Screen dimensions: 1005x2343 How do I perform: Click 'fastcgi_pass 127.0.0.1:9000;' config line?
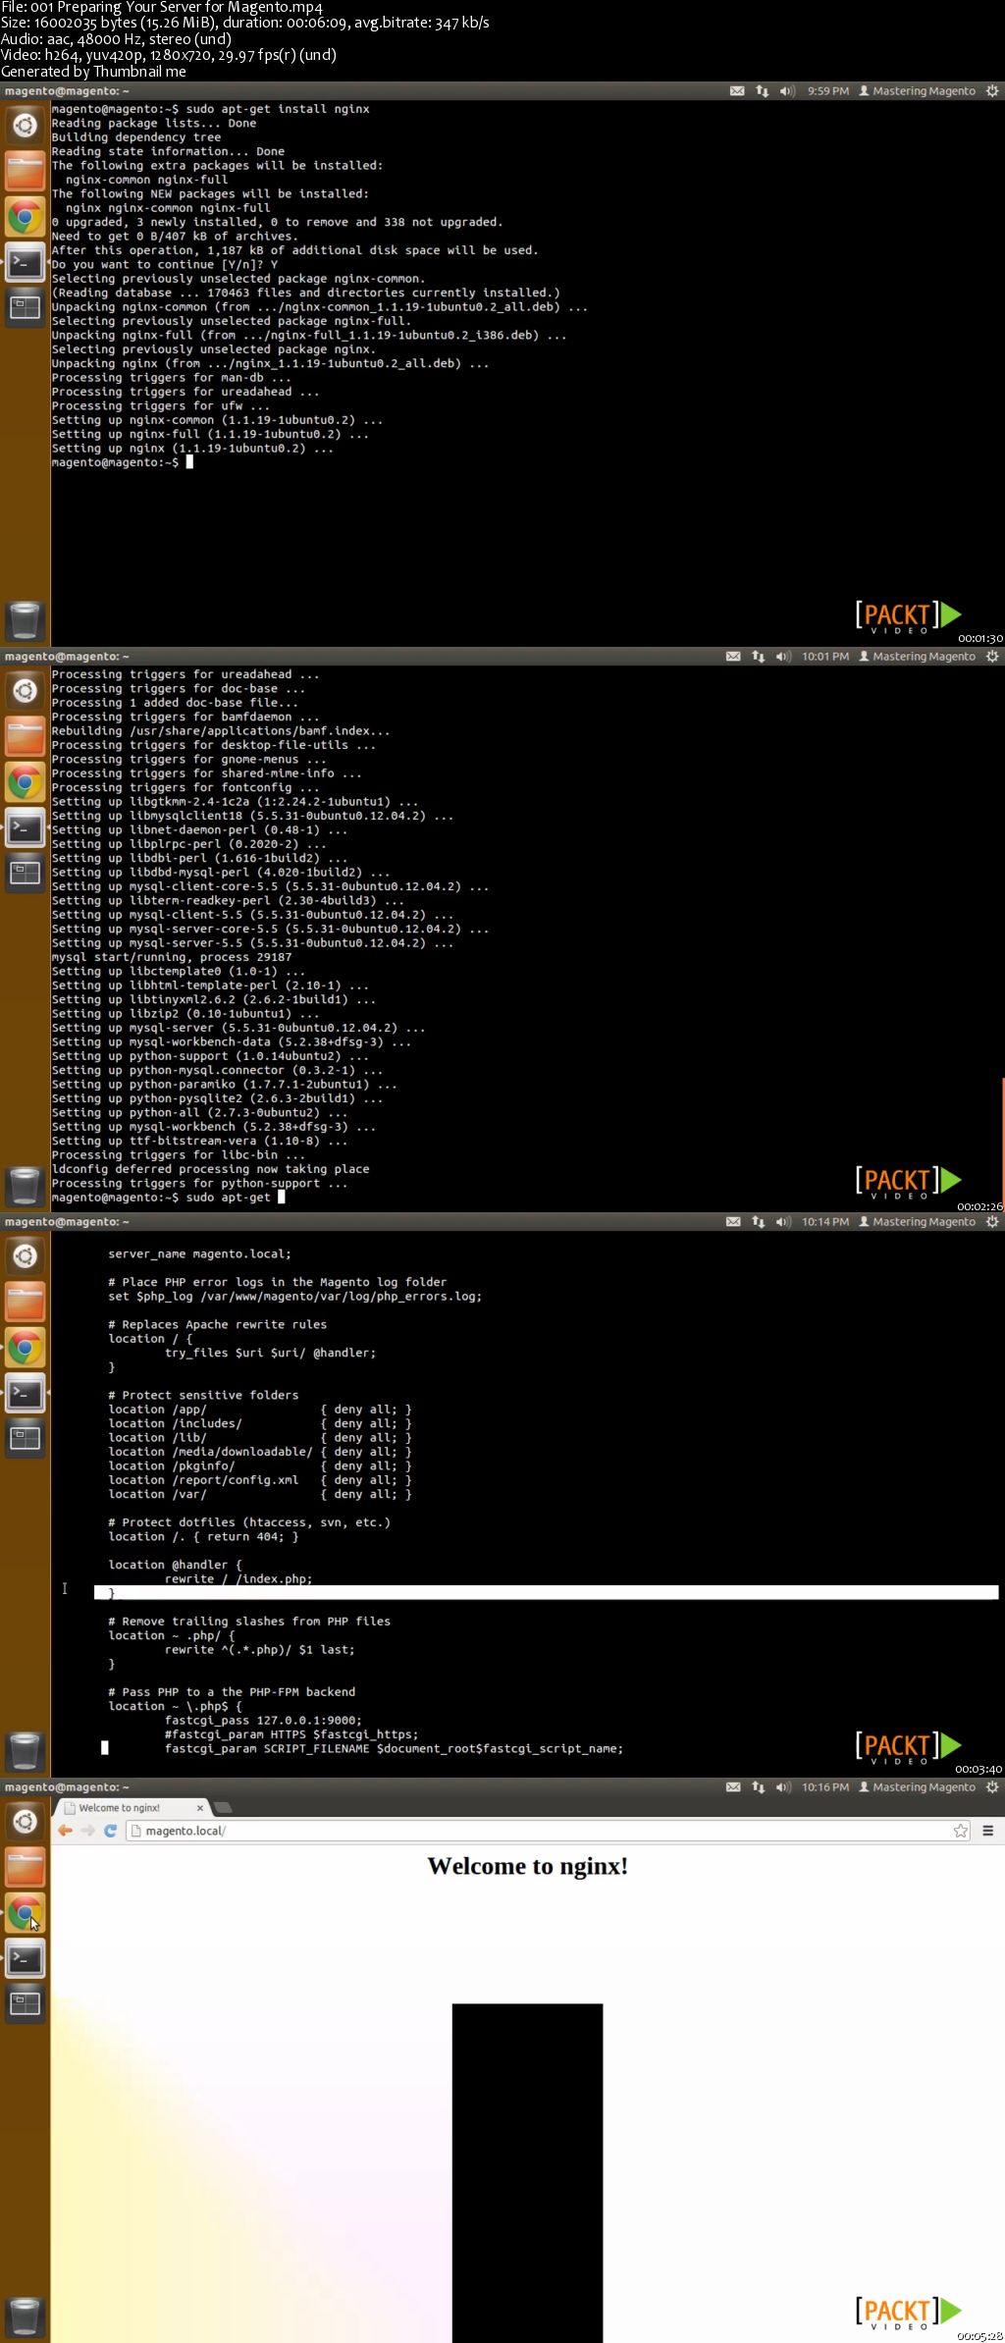click(263, 1721)
